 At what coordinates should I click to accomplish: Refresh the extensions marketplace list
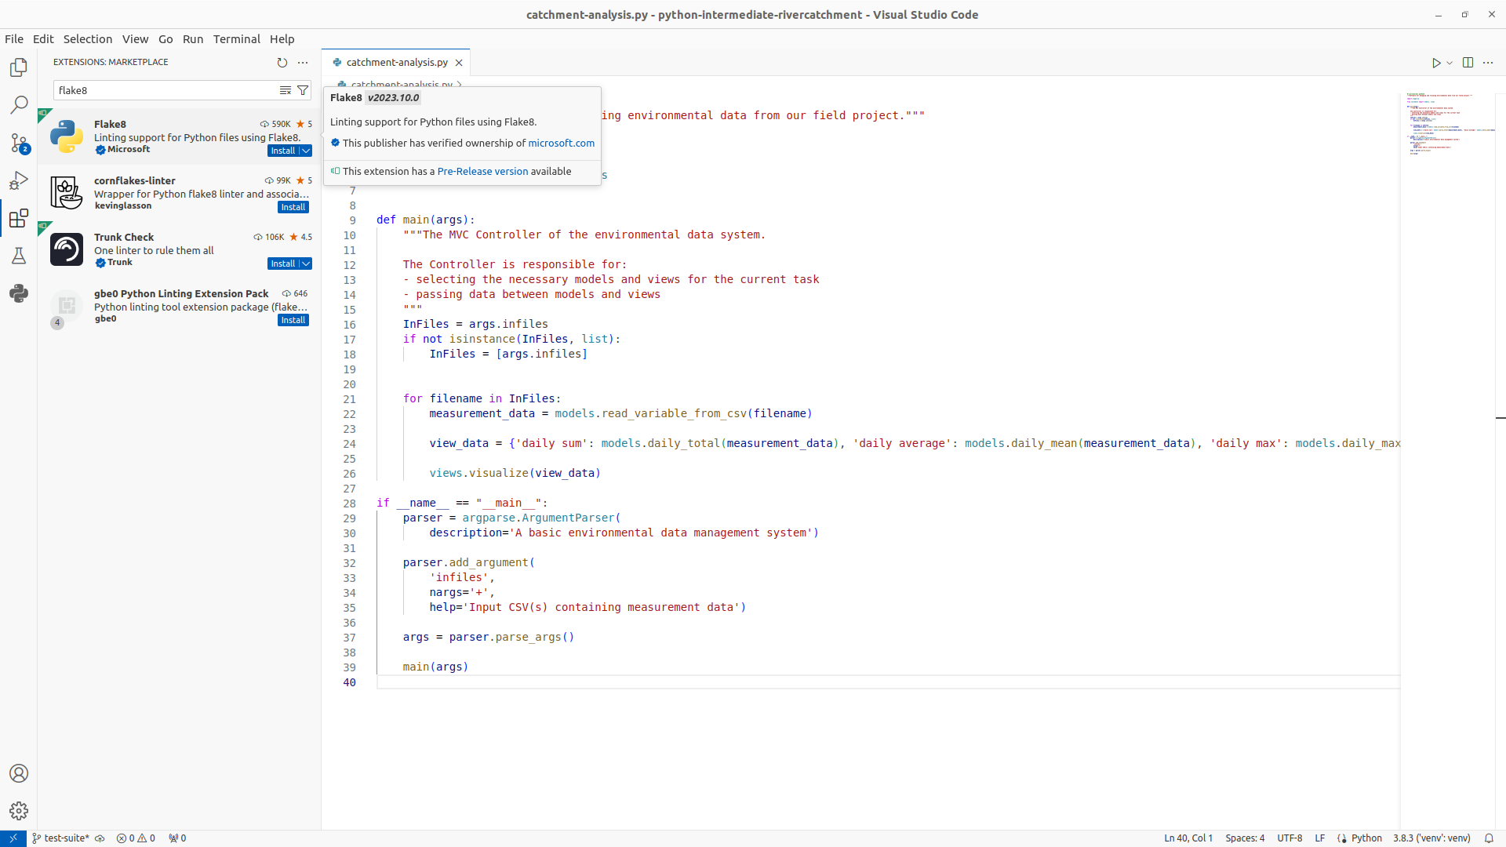coord(282,62)
